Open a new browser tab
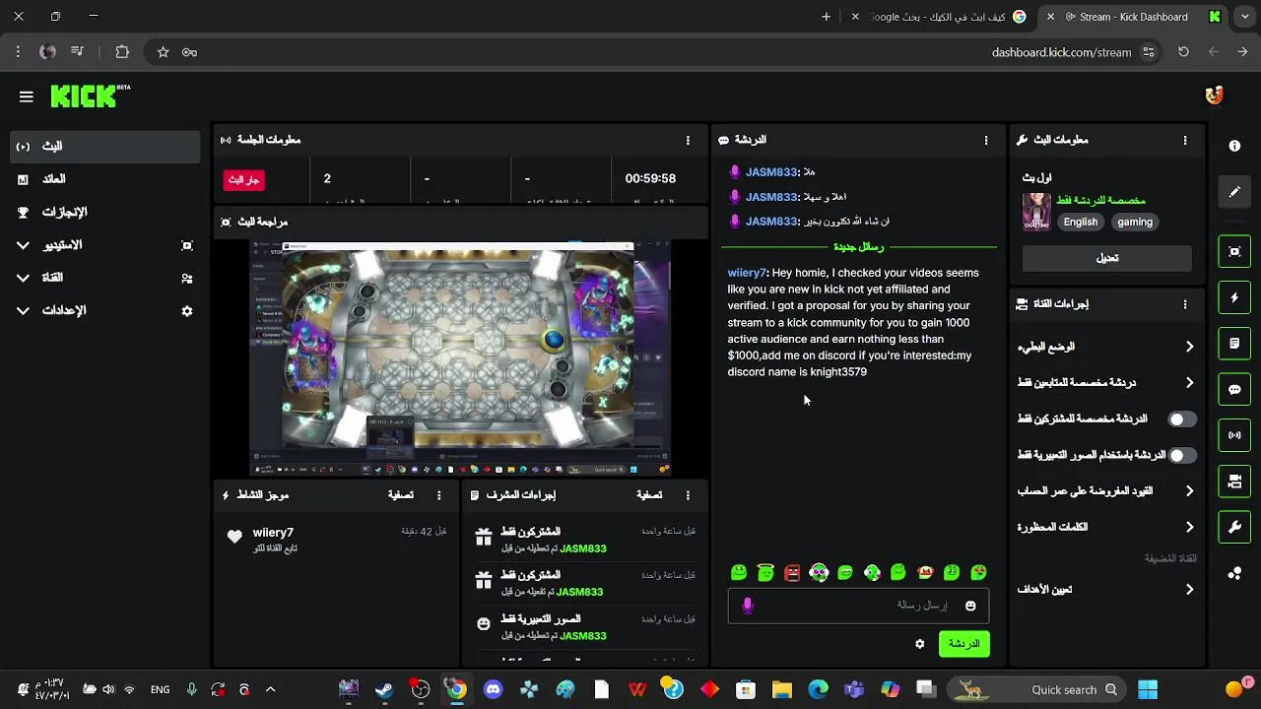The image size is (1261, 709). (826, 17)
